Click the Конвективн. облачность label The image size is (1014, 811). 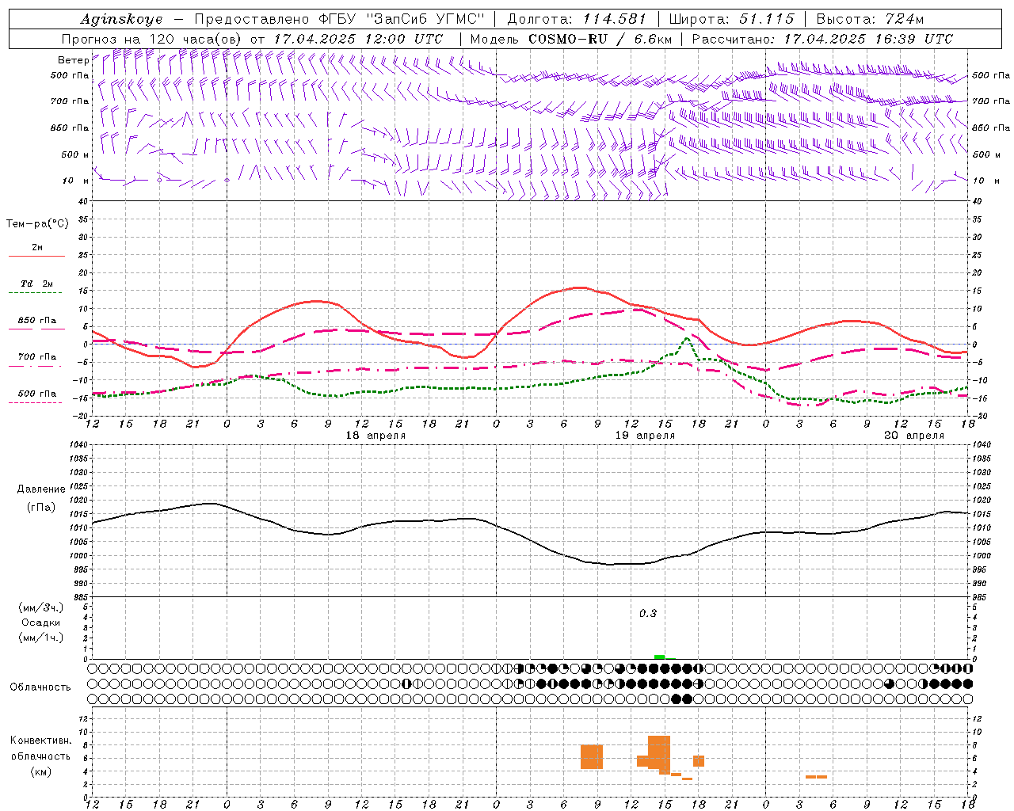41,748
